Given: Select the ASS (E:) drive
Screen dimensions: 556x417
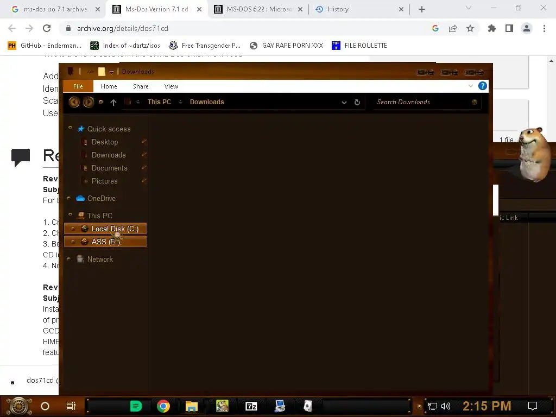Looking at the screenshot, I should [105, 242].
